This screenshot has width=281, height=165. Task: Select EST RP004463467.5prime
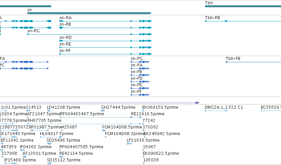click(82, 114)
